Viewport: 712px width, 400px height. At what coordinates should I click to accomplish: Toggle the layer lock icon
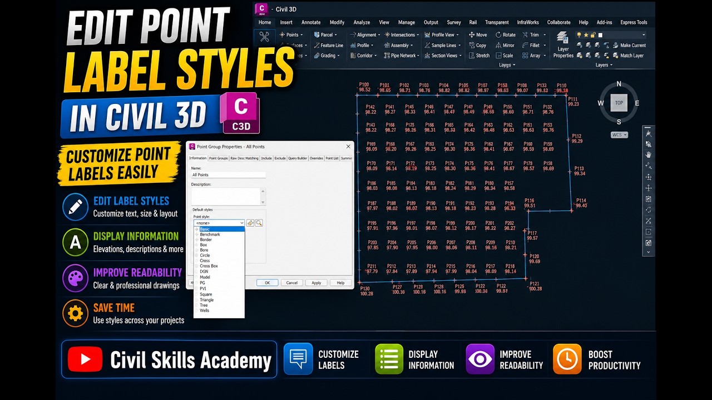(x=594, y=35)
